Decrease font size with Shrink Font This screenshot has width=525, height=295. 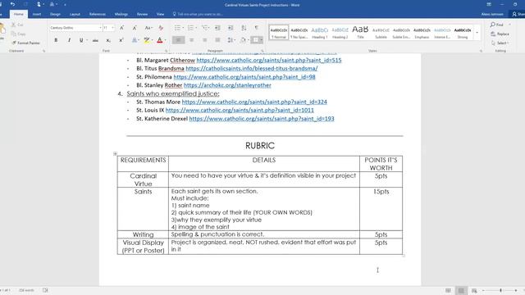point(135,28)
